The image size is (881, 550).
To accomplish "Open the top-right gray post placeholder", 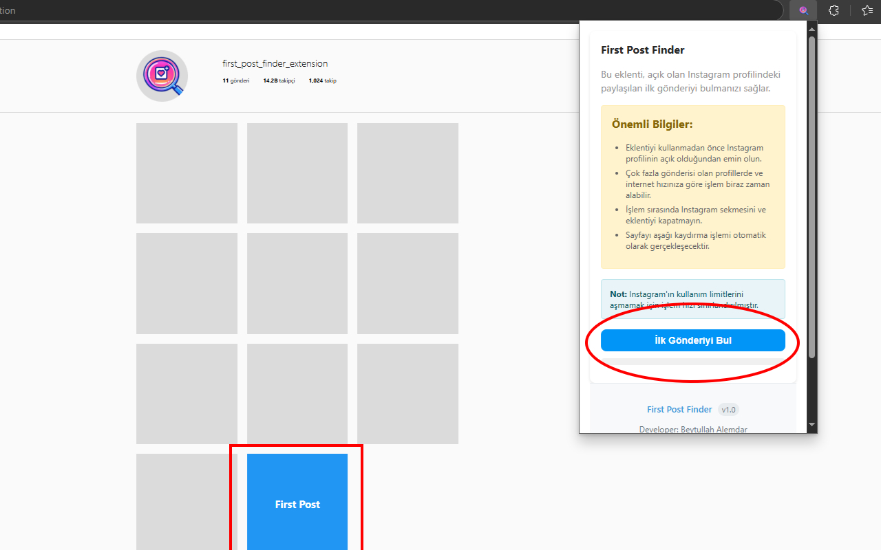I will point(407,173).
